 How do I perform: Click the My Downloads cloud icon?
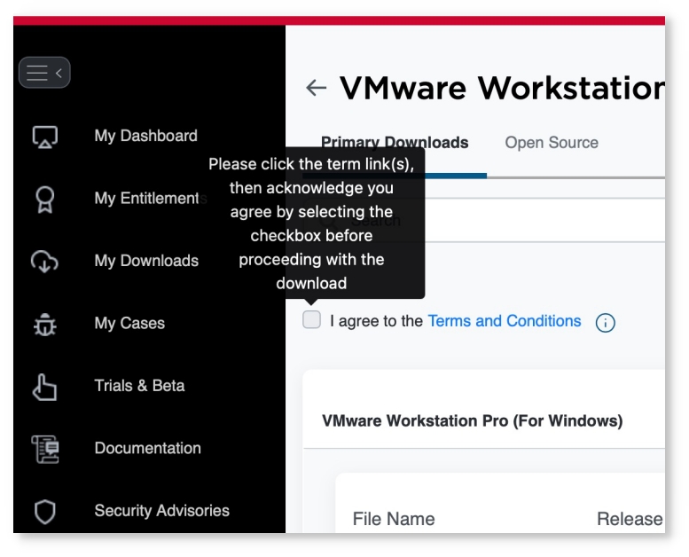click(x=44, y=261)
